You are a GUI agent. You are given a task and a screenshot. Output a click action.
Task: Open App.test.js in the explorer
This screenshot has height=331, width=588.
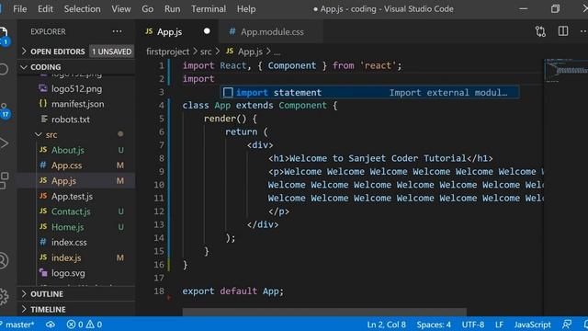[x=72, y=196]
